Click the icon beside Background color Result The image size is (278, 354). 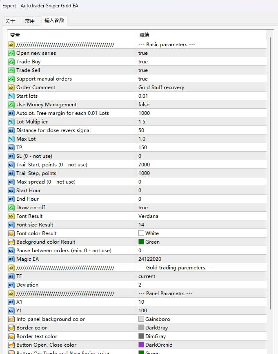pos(11,242)
